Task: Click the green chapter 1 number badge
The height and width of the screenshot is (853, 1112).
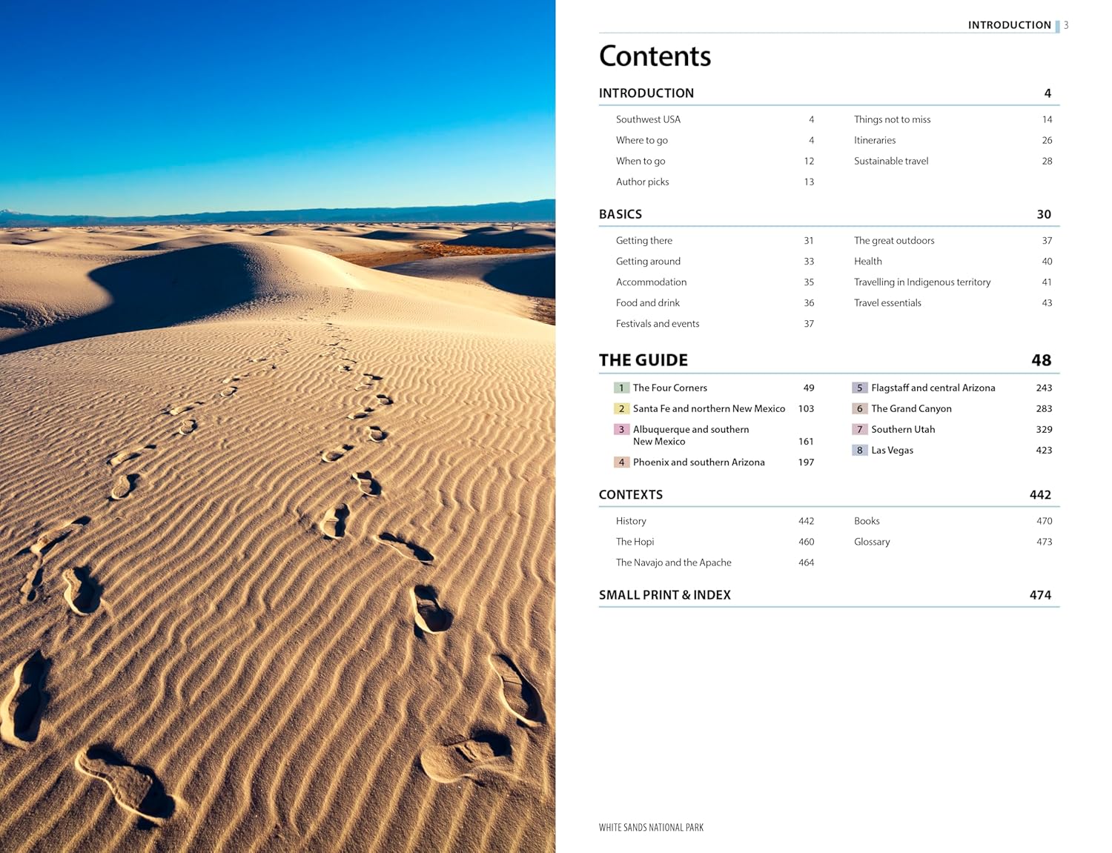Action: (x=621, y=388)
